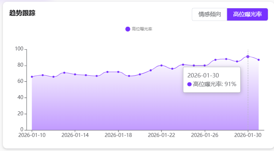
Task: Click the highlighted 2026-01-30 data point
Action: 248,57
